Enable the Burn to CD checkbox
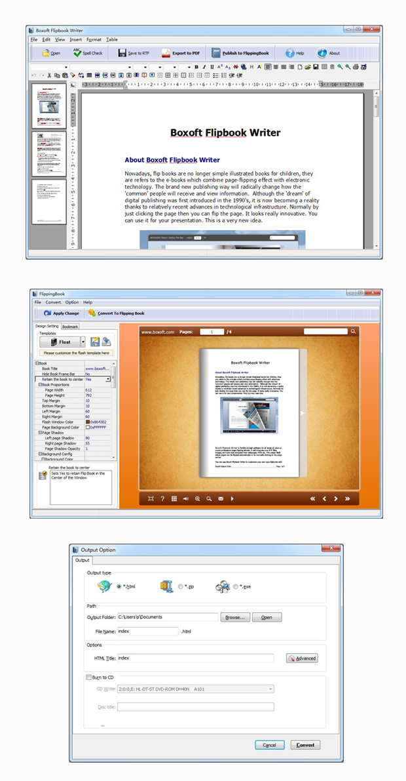This screenshot has height=781, width=406. click(x=88, y=677)
